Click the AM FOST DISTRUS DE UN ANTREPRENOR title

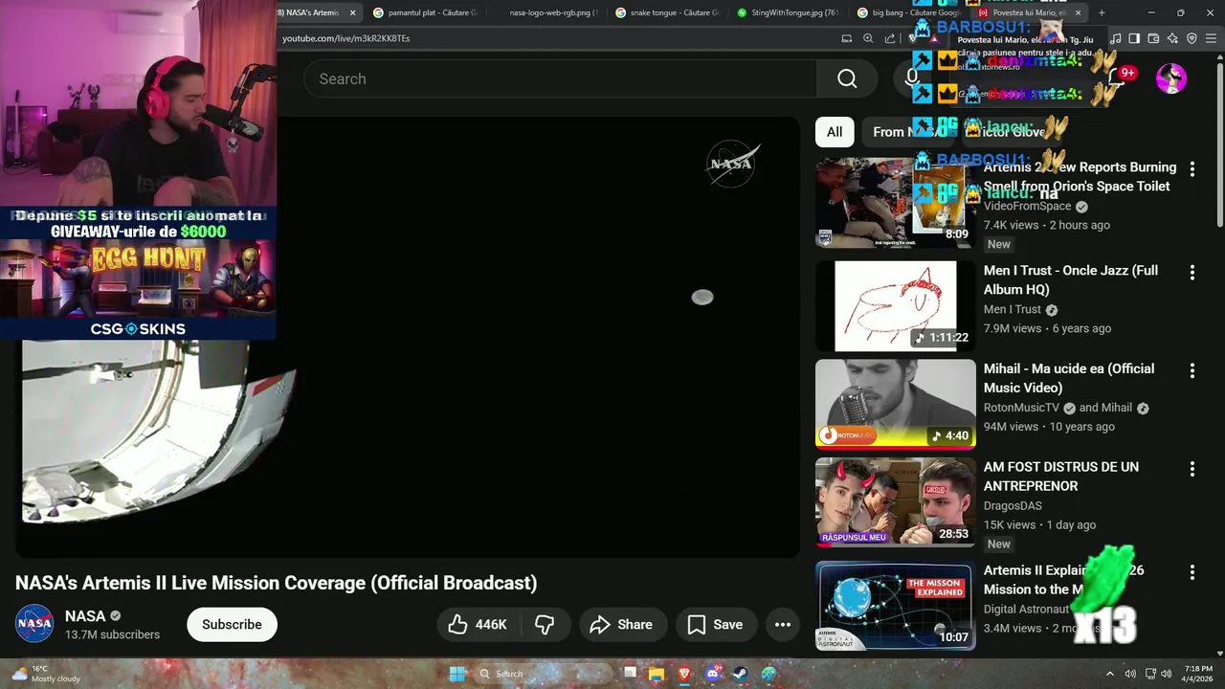[1061, 477]
